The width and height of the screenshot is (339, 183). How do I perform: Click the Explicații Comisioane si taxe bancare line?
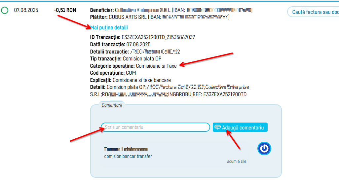[131, 80]
